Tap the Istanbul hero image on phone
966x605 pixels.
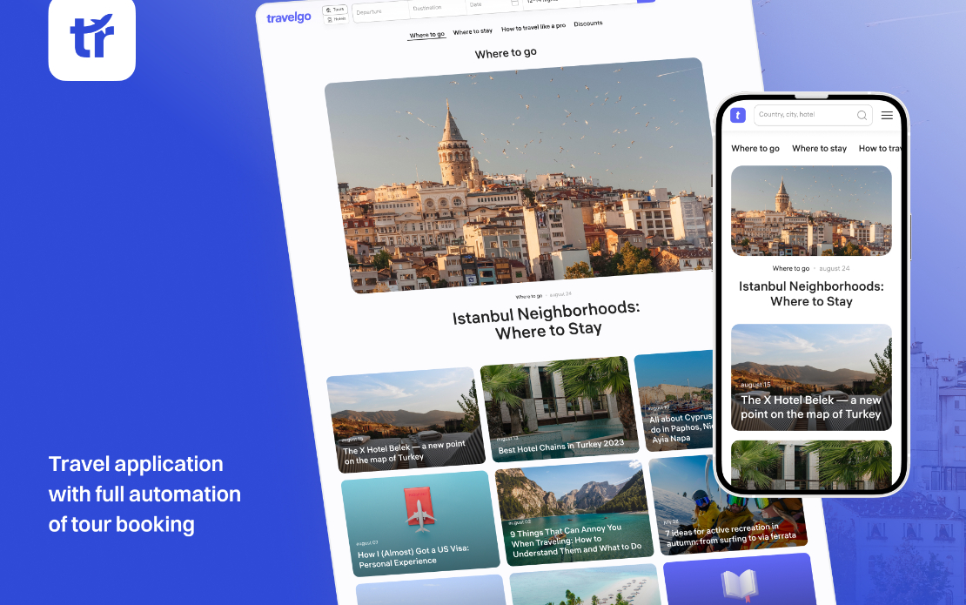811,211
